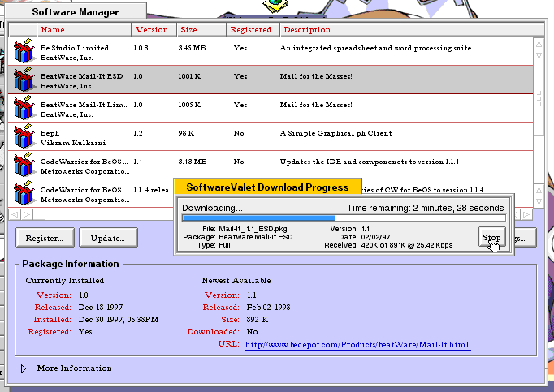The image size is (554, 392).
Task: Open the bedepot.com Mail-It URL link
Action: (357, 345)
